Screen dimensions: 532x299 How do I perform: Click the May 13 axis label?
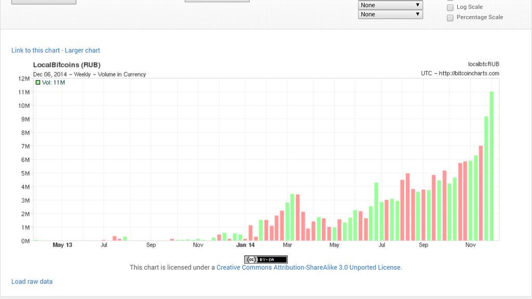[x=62, y=245]
